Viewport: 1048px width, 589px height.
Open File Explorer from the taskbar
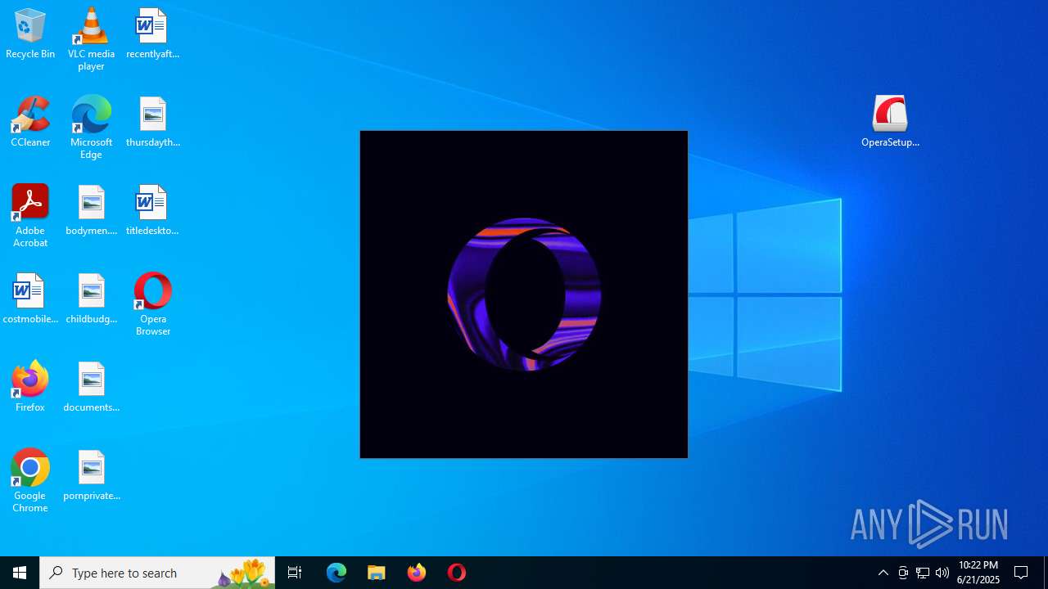pyautogui.click(x=377, y=573)
